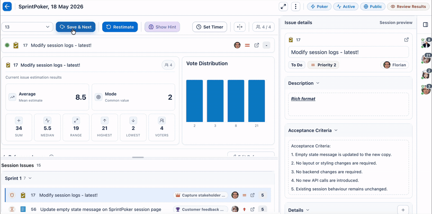Click the Restimate button

120,27
